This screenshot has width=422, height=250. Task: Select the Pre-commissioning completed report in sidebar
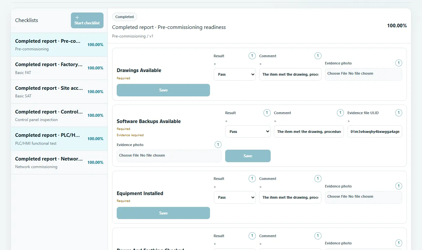pos(59,45)
